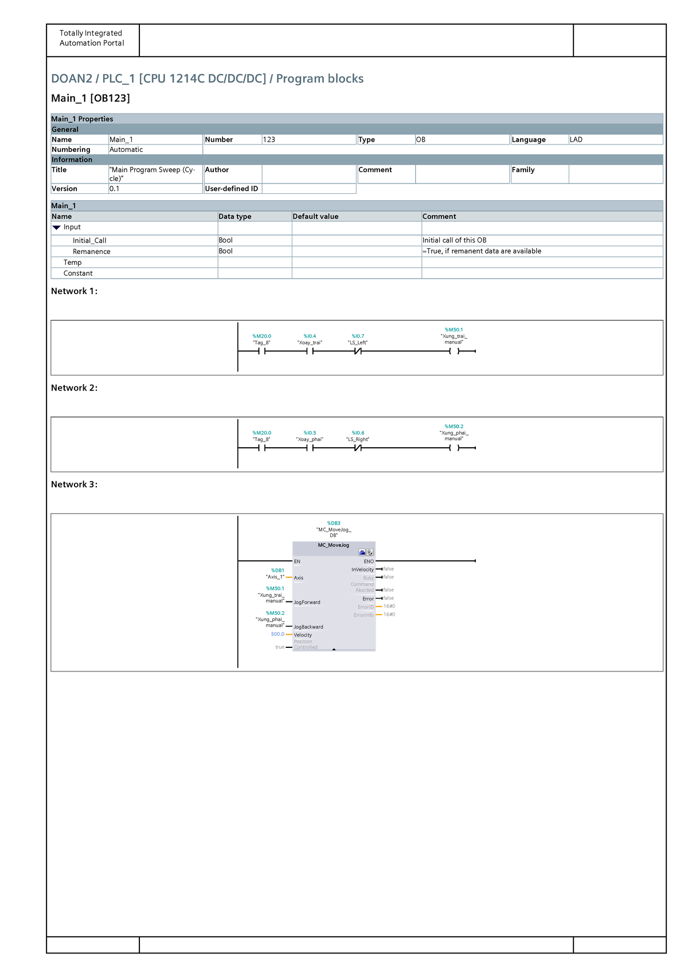Open MC_MoveJog configuration toolbox icon
The height and width of the screenshot is (973, 688).
point(362,552)
